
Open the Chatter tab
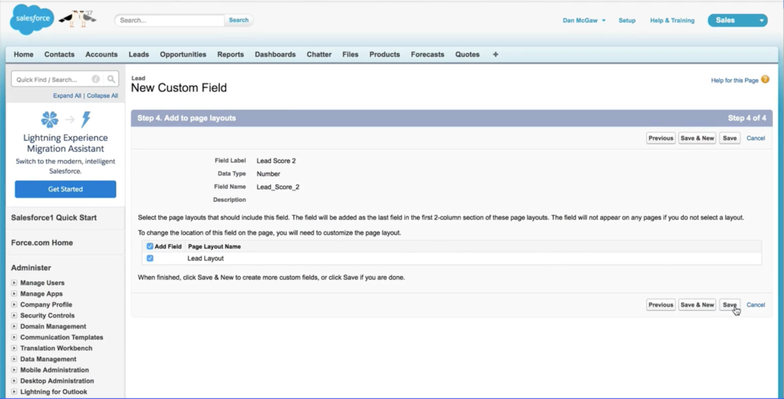(319, 55)
